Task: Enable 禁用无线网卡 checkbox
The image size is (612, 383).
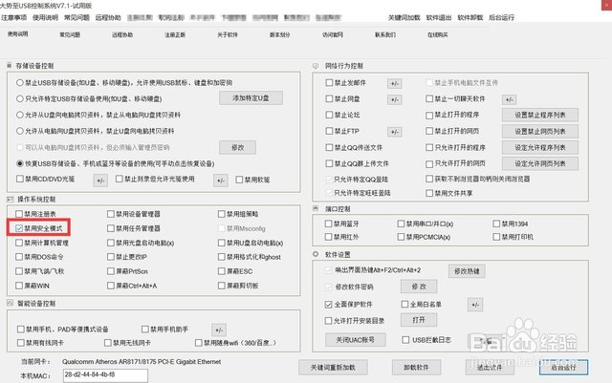Action: pos(108,343)
